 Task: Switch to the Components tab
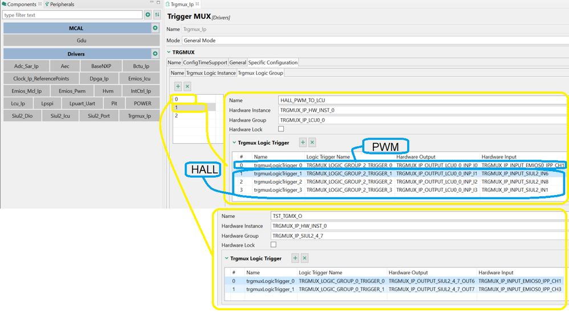click(x=22, y=5)
